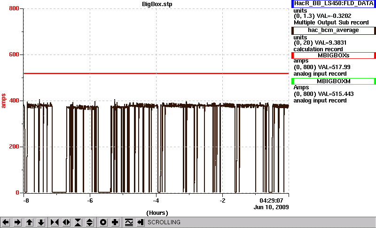Click the 800 y-axis tick label
The height and width of the screenshot is (228, 376).
(14, 8)
